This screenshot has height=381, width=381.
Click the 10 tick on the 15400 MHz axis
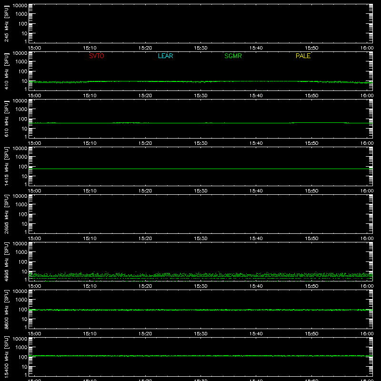tap(24, 367)
